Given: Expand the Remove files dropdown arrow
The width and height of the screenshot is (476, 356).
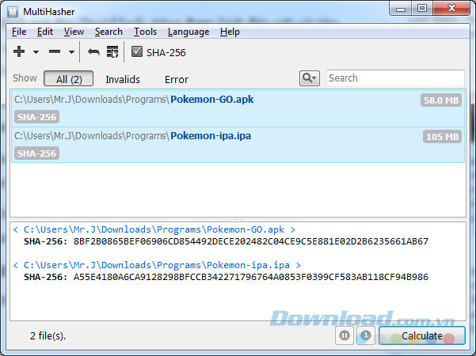Looking at the screenshot, I should [71, 52].
